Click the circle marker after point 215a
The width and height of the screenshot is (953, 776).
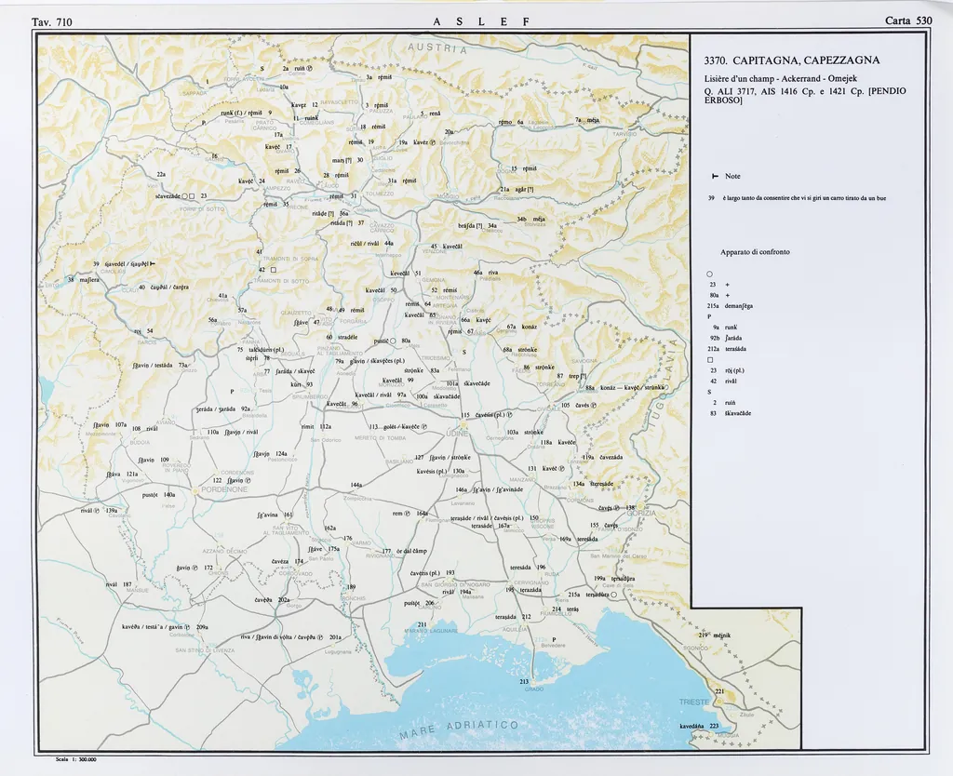point(613,594)
